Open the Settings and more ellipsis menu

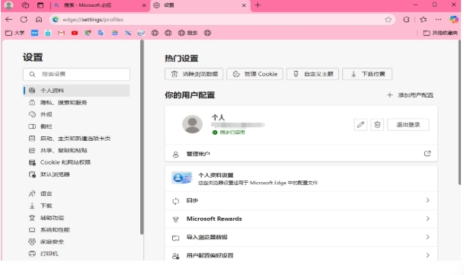coord(438,20)
